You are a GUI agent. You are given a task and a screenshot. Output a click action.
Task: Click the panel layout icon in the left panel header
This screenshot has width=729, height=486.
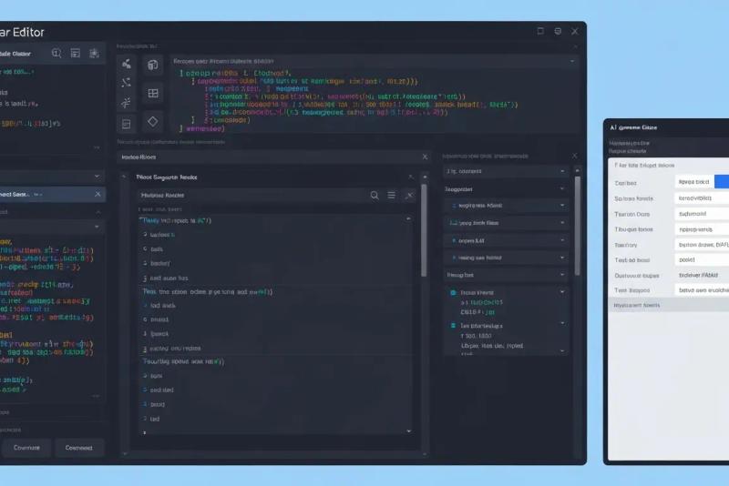[x=76, y=54]
